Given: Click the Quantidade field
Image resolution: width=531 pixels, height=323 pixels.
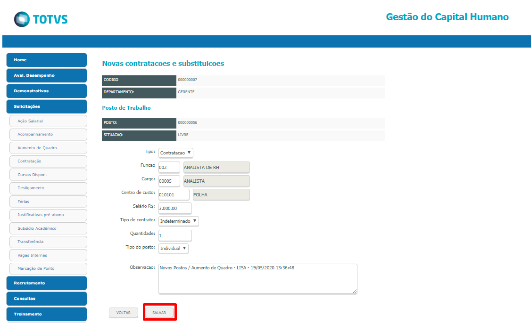Looking at the screenshot, I should 175,236.
